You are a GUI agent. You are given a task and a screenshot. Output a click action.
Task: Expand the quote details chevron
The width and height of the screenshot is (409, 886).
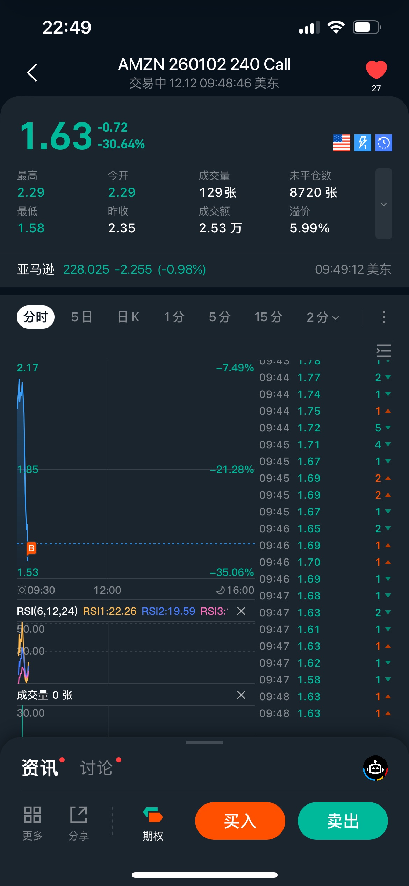(x=383, y=204)
